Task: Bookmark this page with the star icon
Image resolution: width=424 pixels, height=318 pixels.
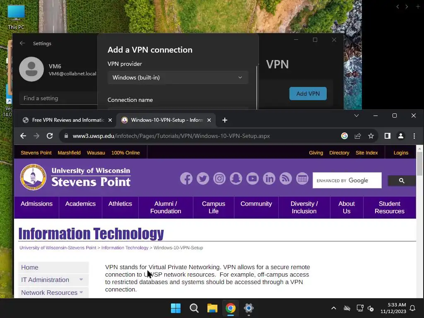Action: [x=371, y=136]
